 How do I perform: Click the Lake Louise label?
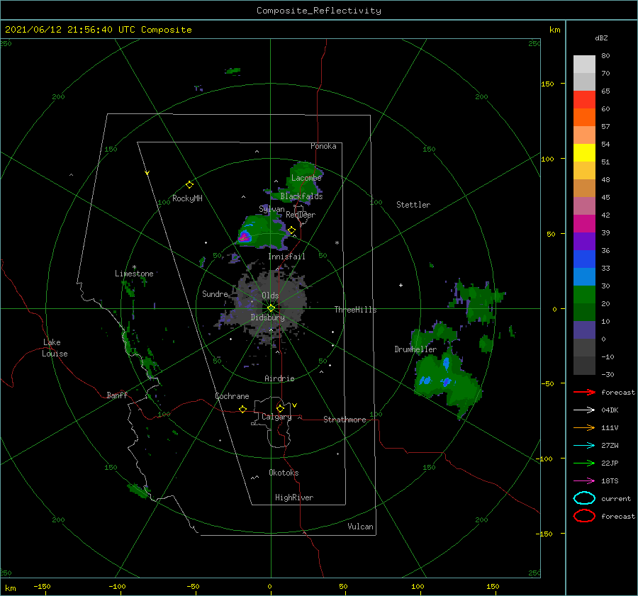(55, 348)
